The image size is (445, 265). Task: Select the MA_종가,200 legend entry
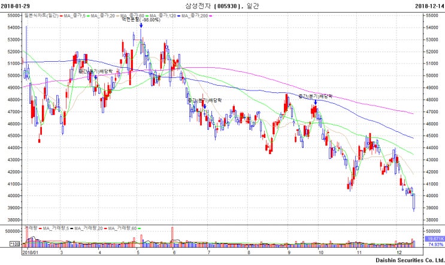(195, 16)
